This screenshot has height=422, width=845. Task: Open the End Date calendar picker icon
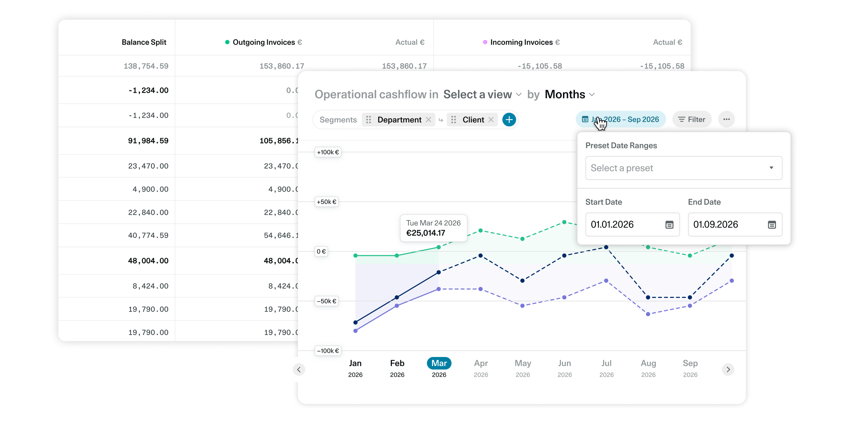click(x=772, y=225)
